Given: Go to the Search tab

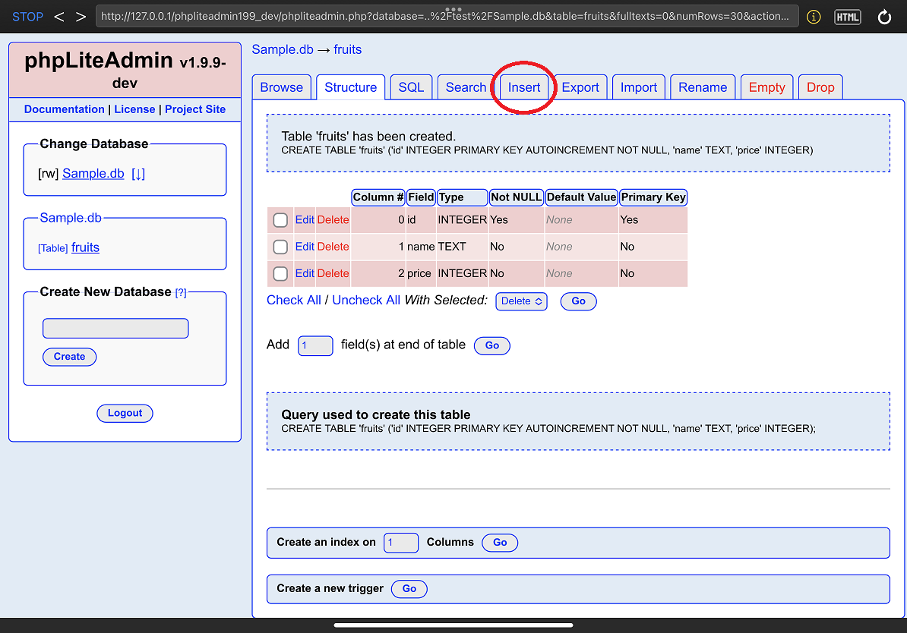Looking at the screenshot, I should tap(466, 87).
